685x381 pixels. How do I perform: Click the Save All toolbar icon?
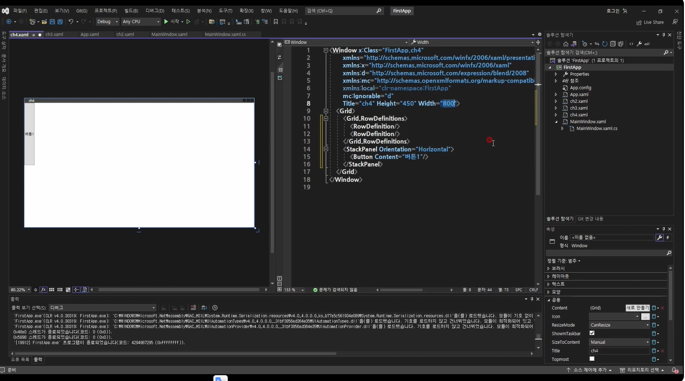[x=60, y=21]
